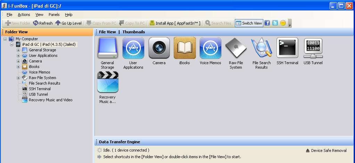Click the i-FunBox title bar icon
This screenshot has width=355, height=163.
point(4,6)
